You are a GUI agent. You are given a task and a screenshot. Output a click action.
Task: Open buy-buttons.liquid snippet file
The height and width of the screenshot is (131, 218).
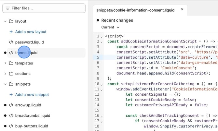coord(32,126)
